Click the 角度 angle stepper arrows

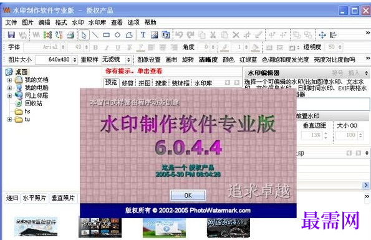click(213, 47)
